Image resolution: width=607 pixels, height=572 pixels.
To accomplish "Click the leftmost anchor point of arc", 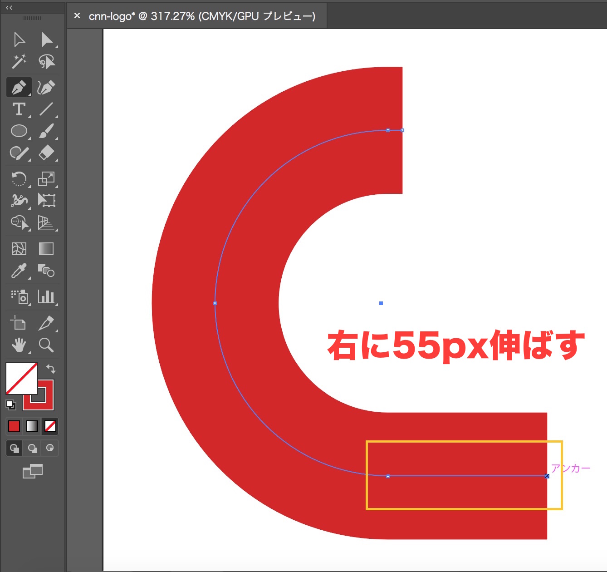I will pyautogui.click(x=215, y=303).
